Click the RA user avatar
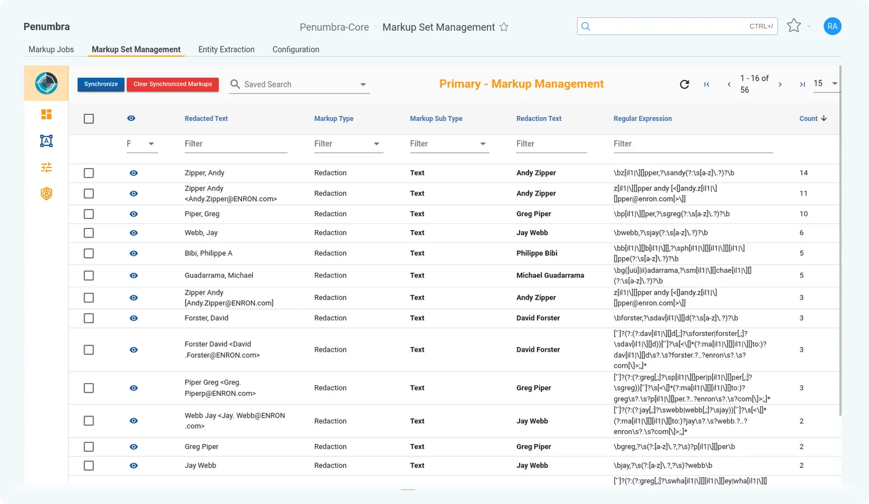This screenshot has height=504, width=869. [x=832, y=26]
